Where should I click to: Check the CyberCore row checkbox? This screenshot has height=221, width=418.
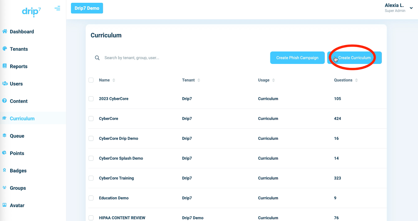tap(91, 118)
